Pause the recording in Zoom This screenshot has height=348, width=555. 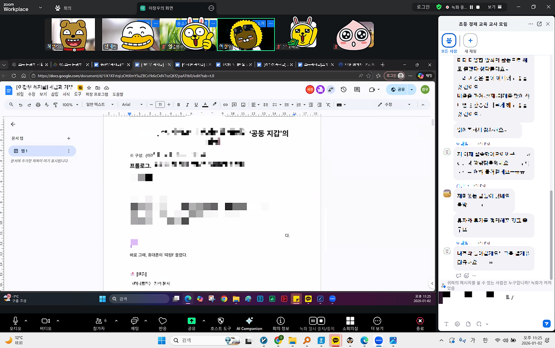313,320
